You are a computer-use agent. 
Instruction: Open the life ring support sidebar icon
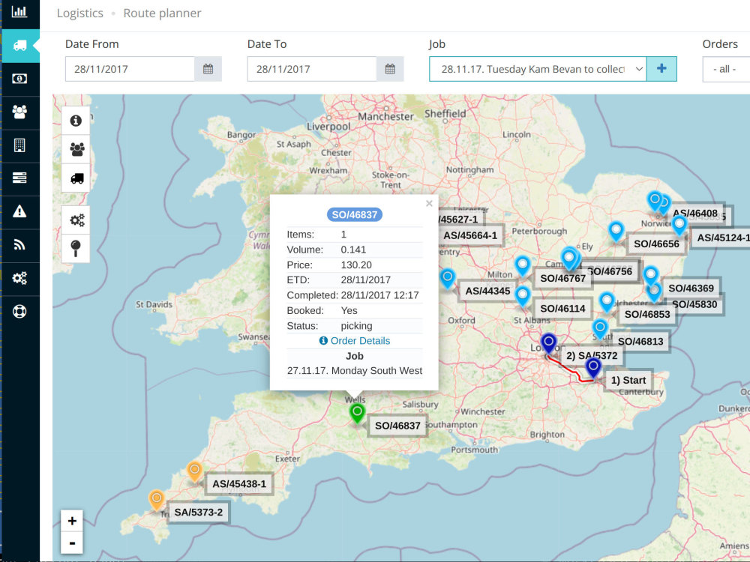click(19, 312)
